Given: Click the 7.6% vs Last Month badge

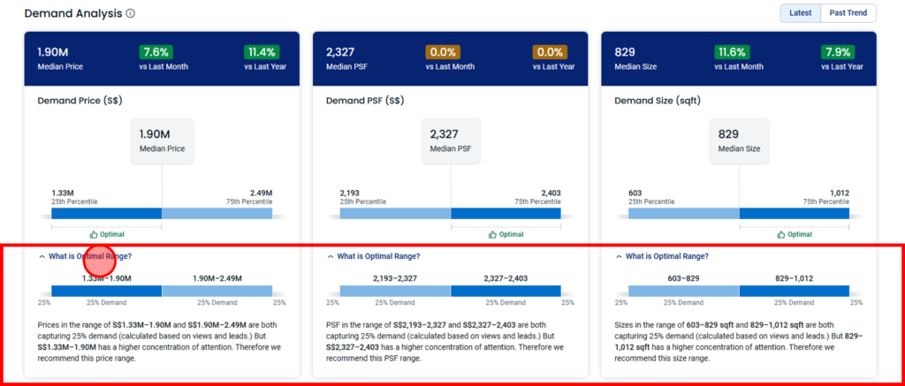Looking at the screenshot, I should click(156, 52).
